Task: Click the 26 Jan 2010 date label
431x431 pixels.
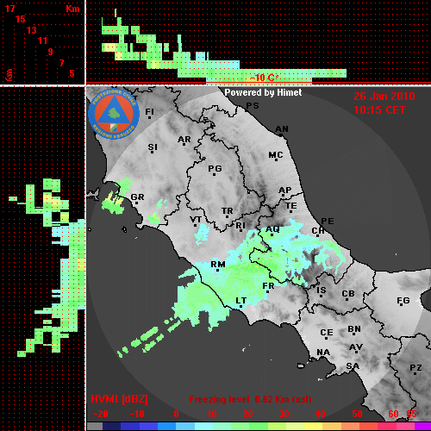Action: (384, 97)
